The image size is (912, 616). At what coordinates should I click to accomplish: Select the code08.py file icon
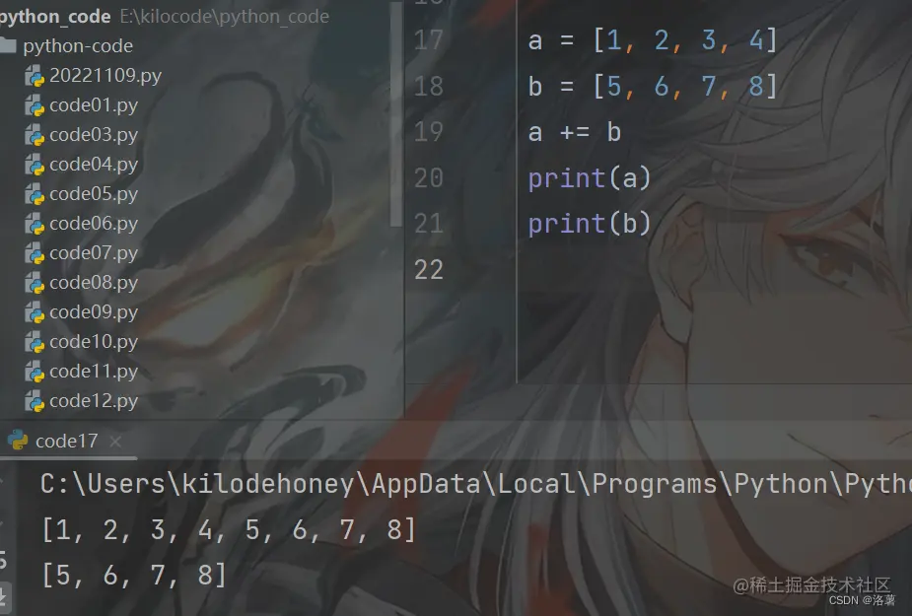point(35,283)
